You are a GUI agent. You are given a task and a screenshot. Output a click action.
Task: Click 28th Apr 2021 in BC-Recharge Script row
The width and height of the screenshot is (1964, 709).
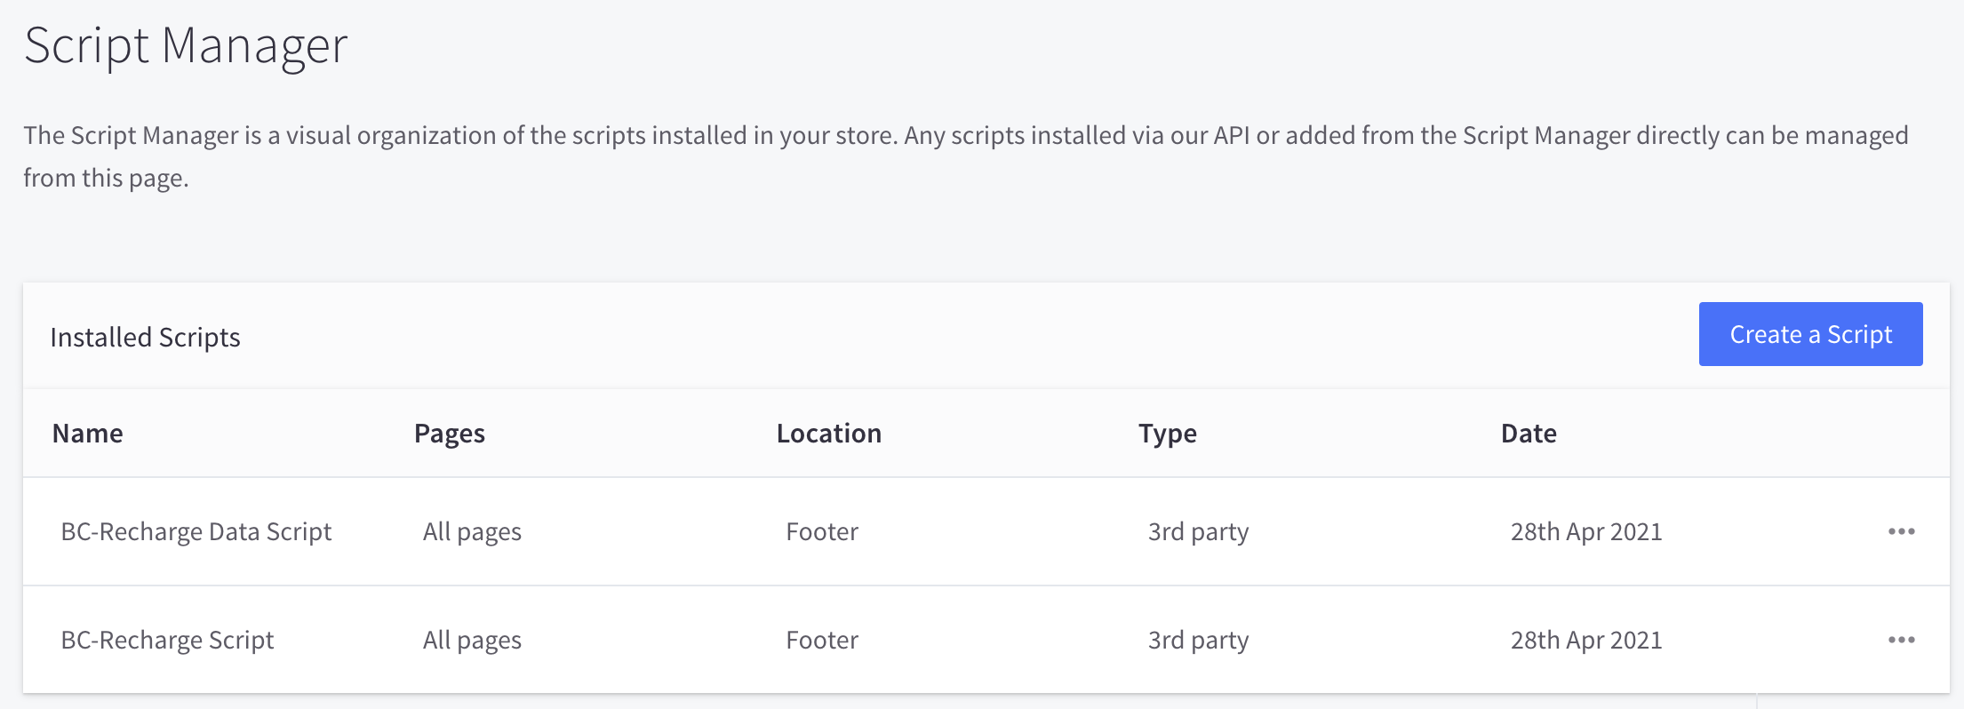pos(1586,640)
